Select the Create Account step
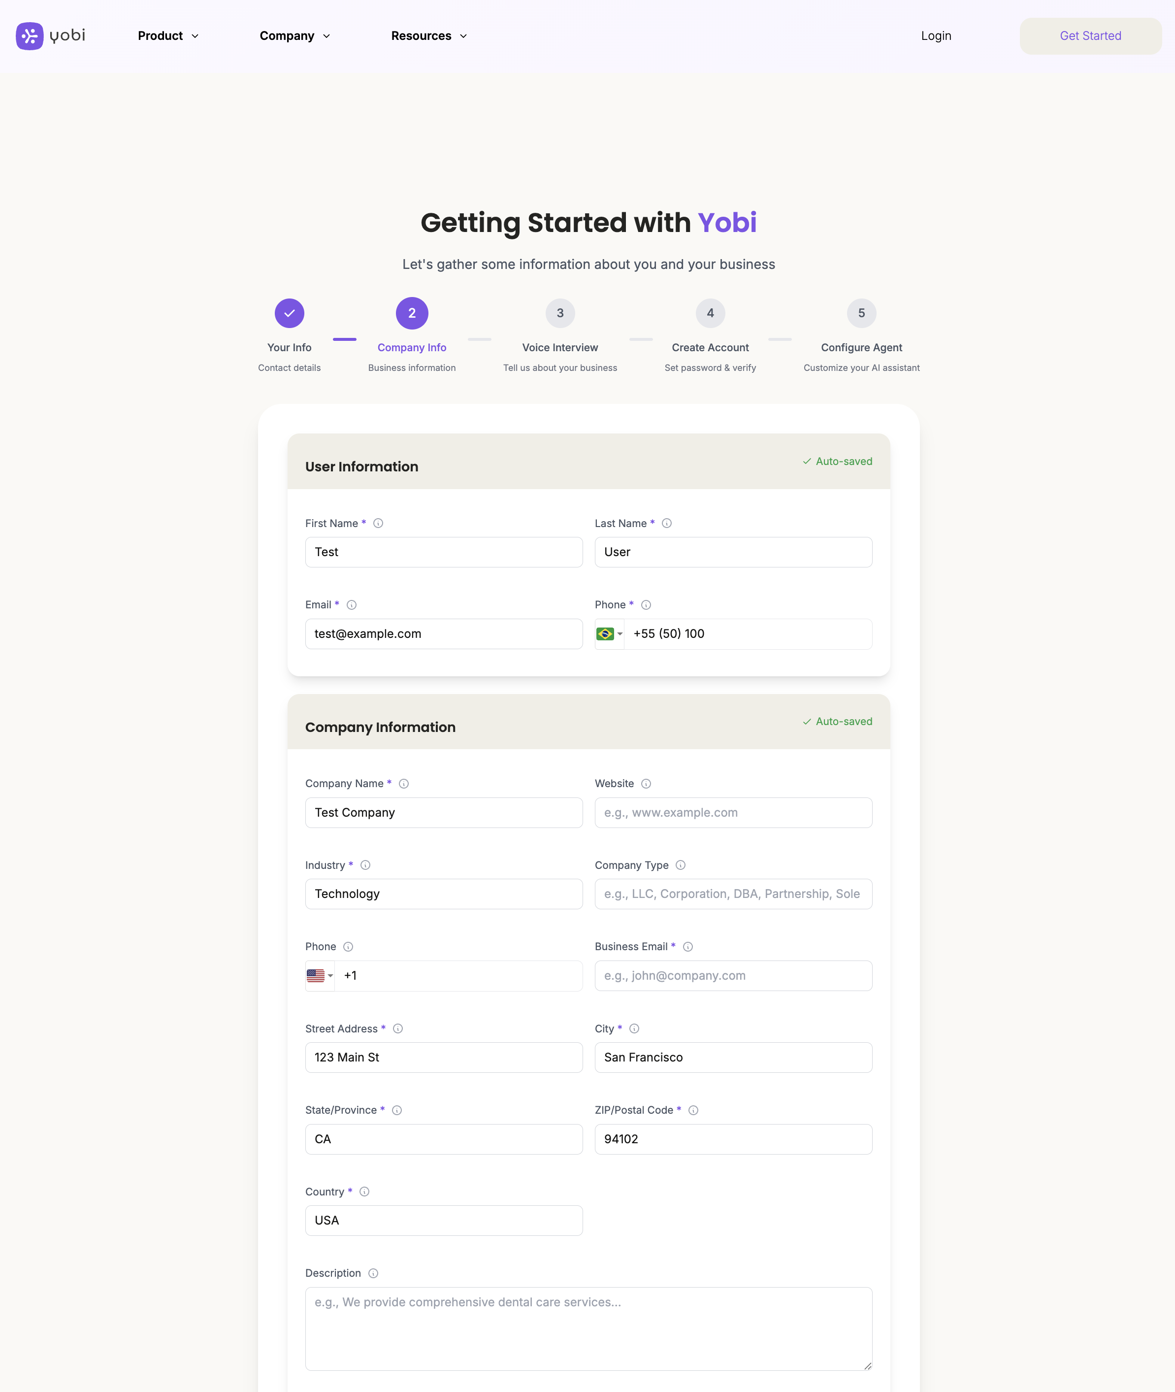The width and height of the screenshot is (1175, 1392). [710, 313]
